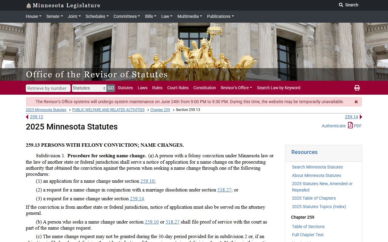Image resolution: width=388 pixels, height=242 pixels.
Task: Expand the Schedules menu
Action: click(x=97, y=16)
